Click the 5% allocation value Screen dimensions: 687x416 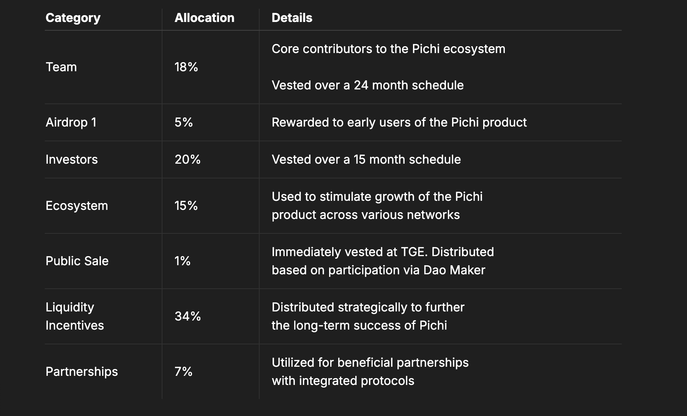[184, 122]
